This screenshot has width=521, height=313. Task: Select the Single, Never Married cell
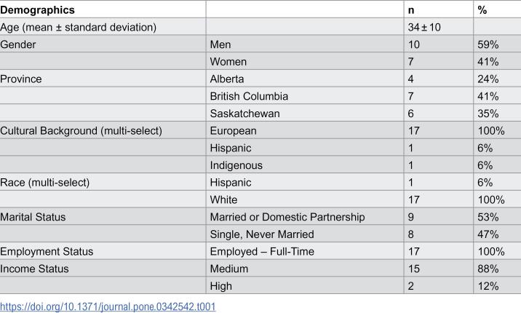tap(262, 234)
